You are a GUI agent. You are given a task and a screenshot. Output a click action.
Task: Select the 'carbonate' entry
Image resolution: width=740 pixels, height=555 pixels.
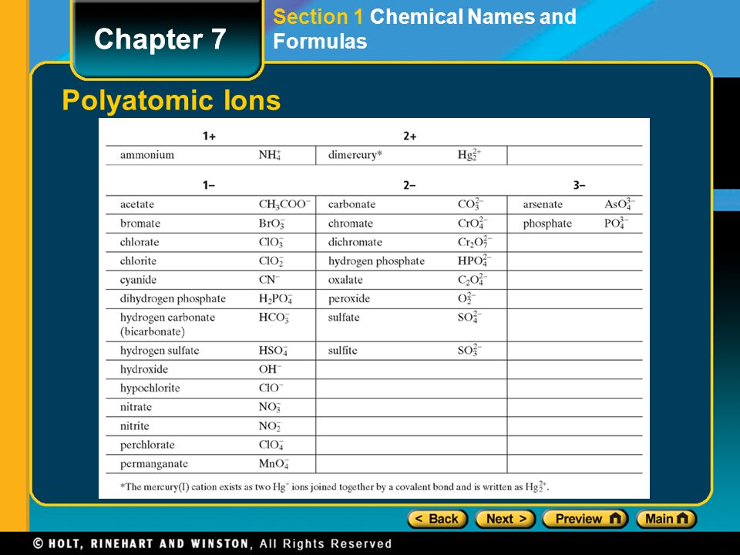[351, 204]
